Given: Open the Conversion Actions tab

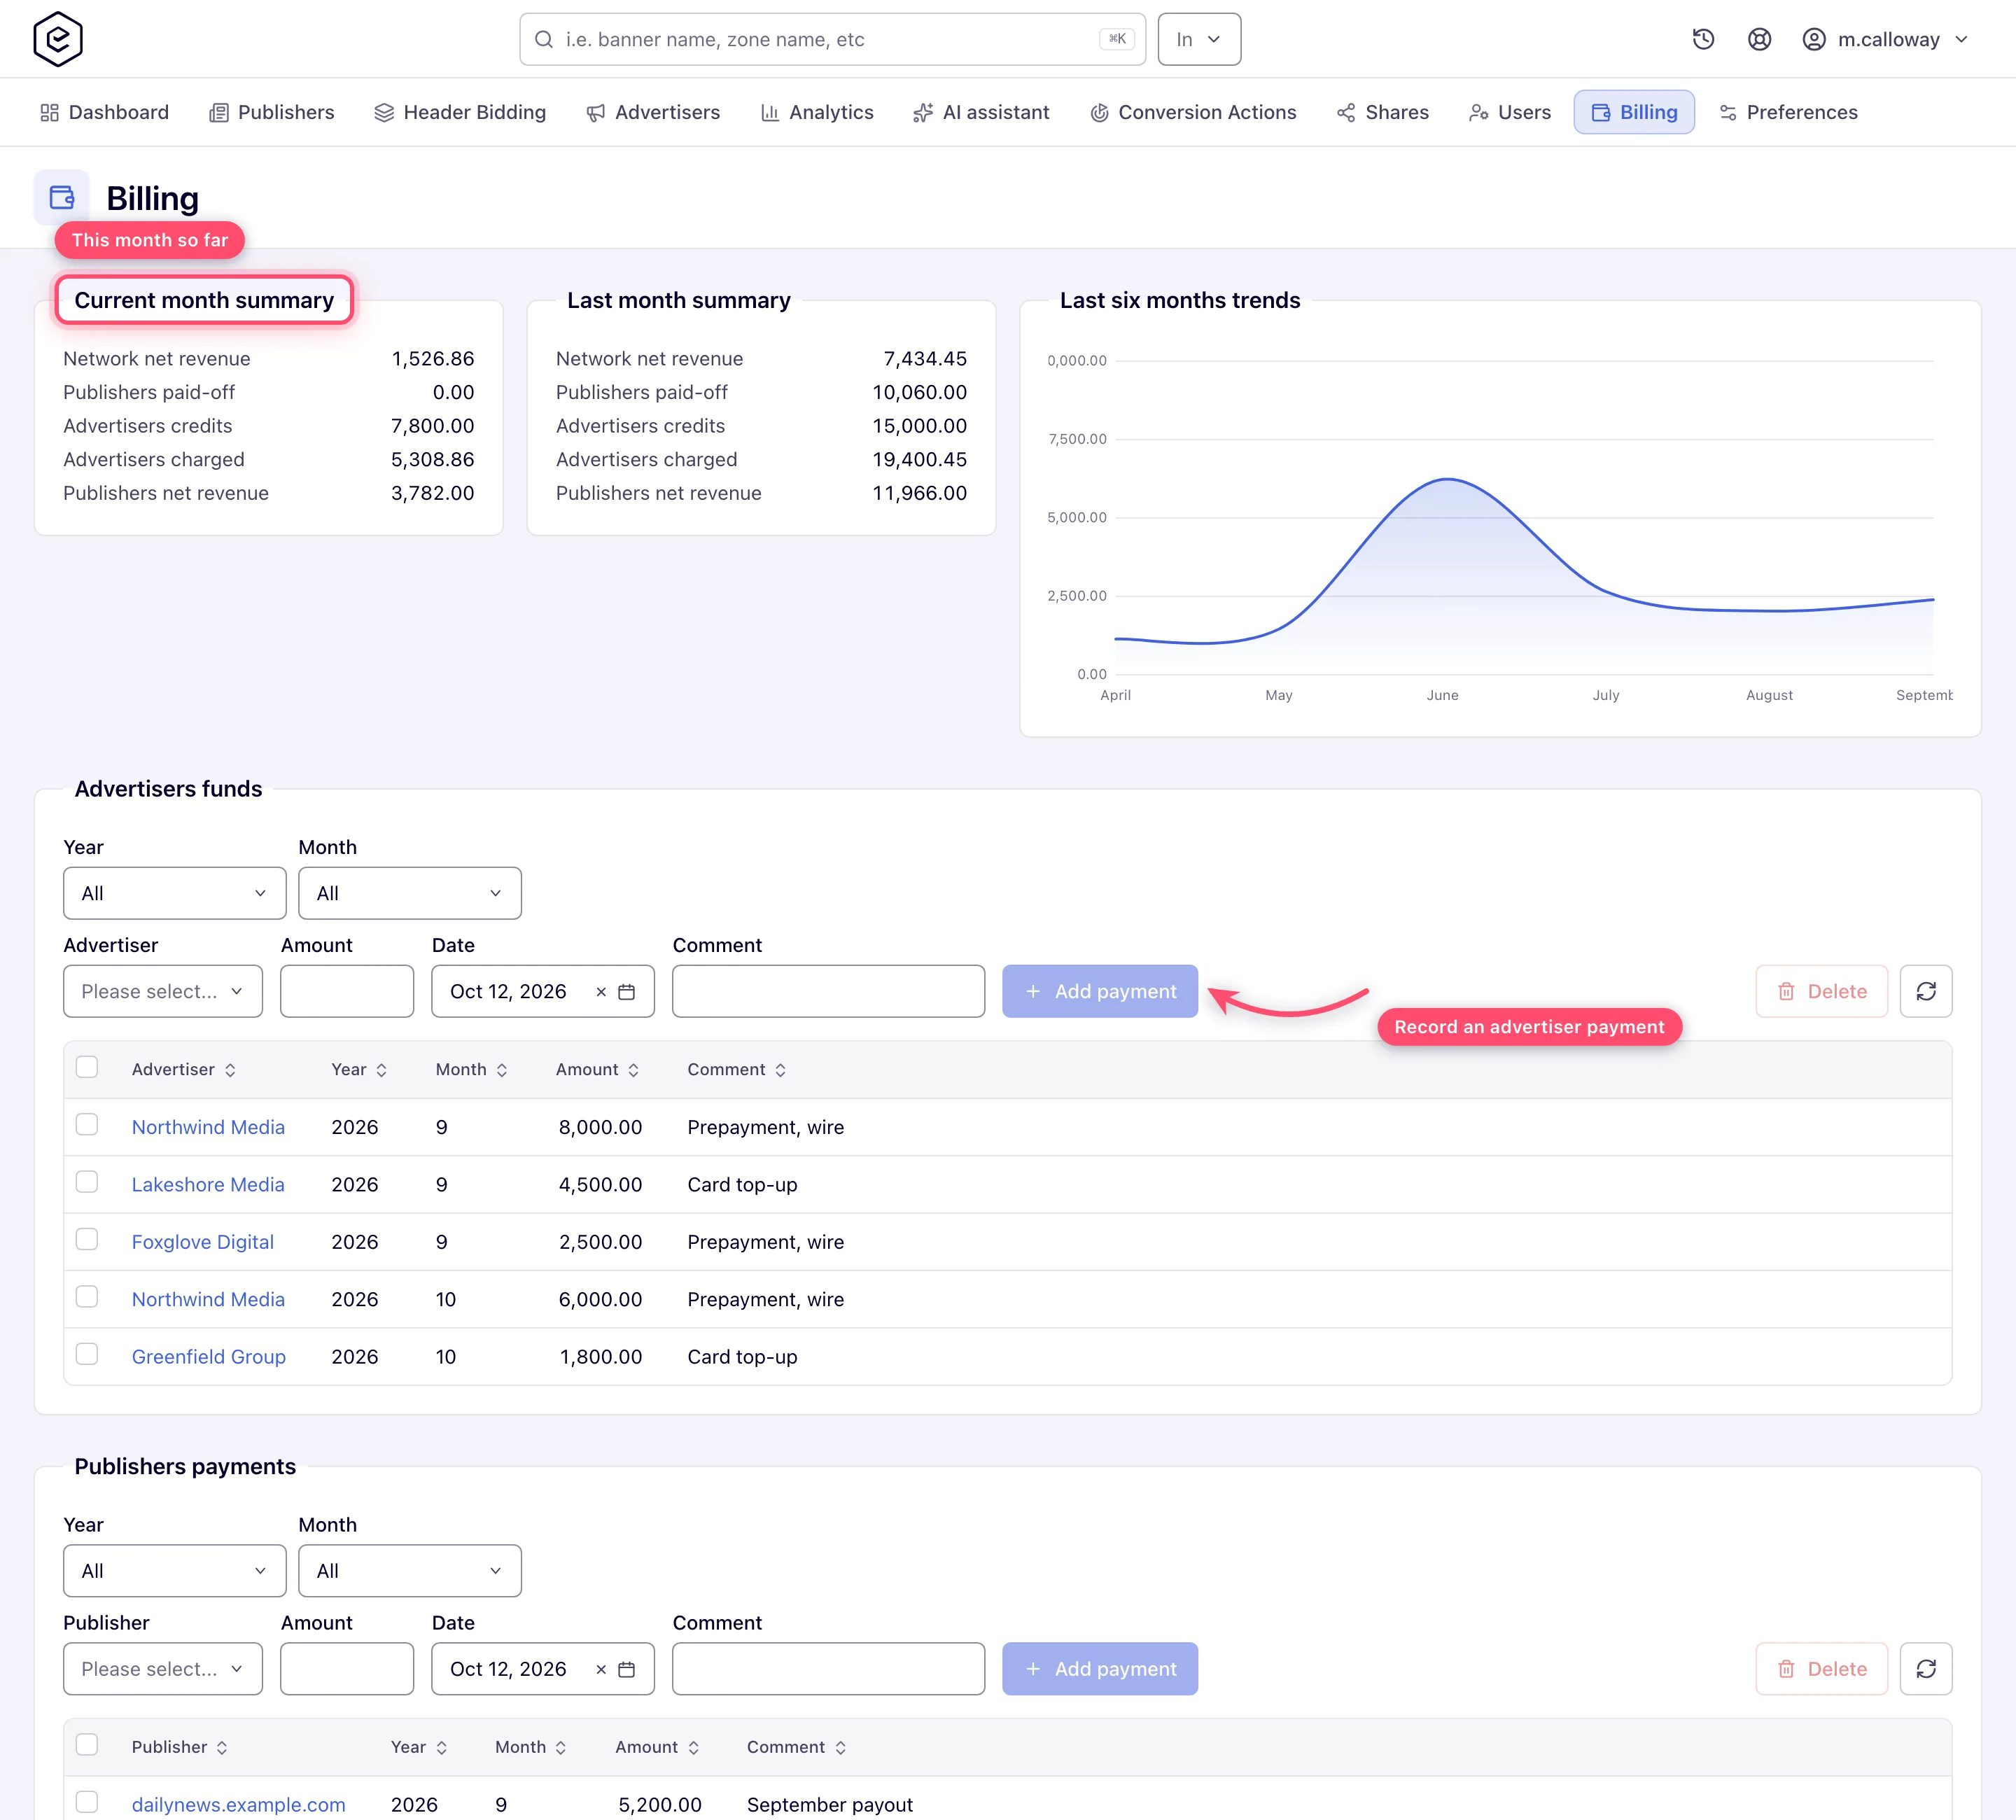Looking at the screenshot, I should (1193, 112).
